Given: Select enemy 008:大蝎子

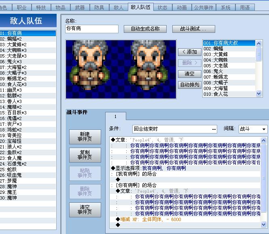Looking at the screenshot, I should click(x=229, y=83).
